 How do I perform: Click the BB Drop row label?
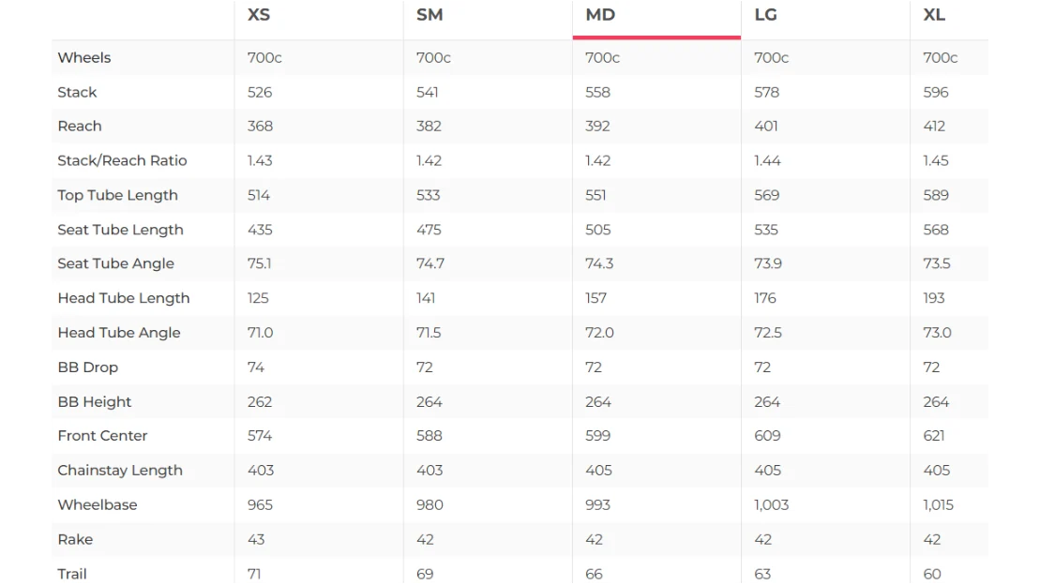pos(87,367)
